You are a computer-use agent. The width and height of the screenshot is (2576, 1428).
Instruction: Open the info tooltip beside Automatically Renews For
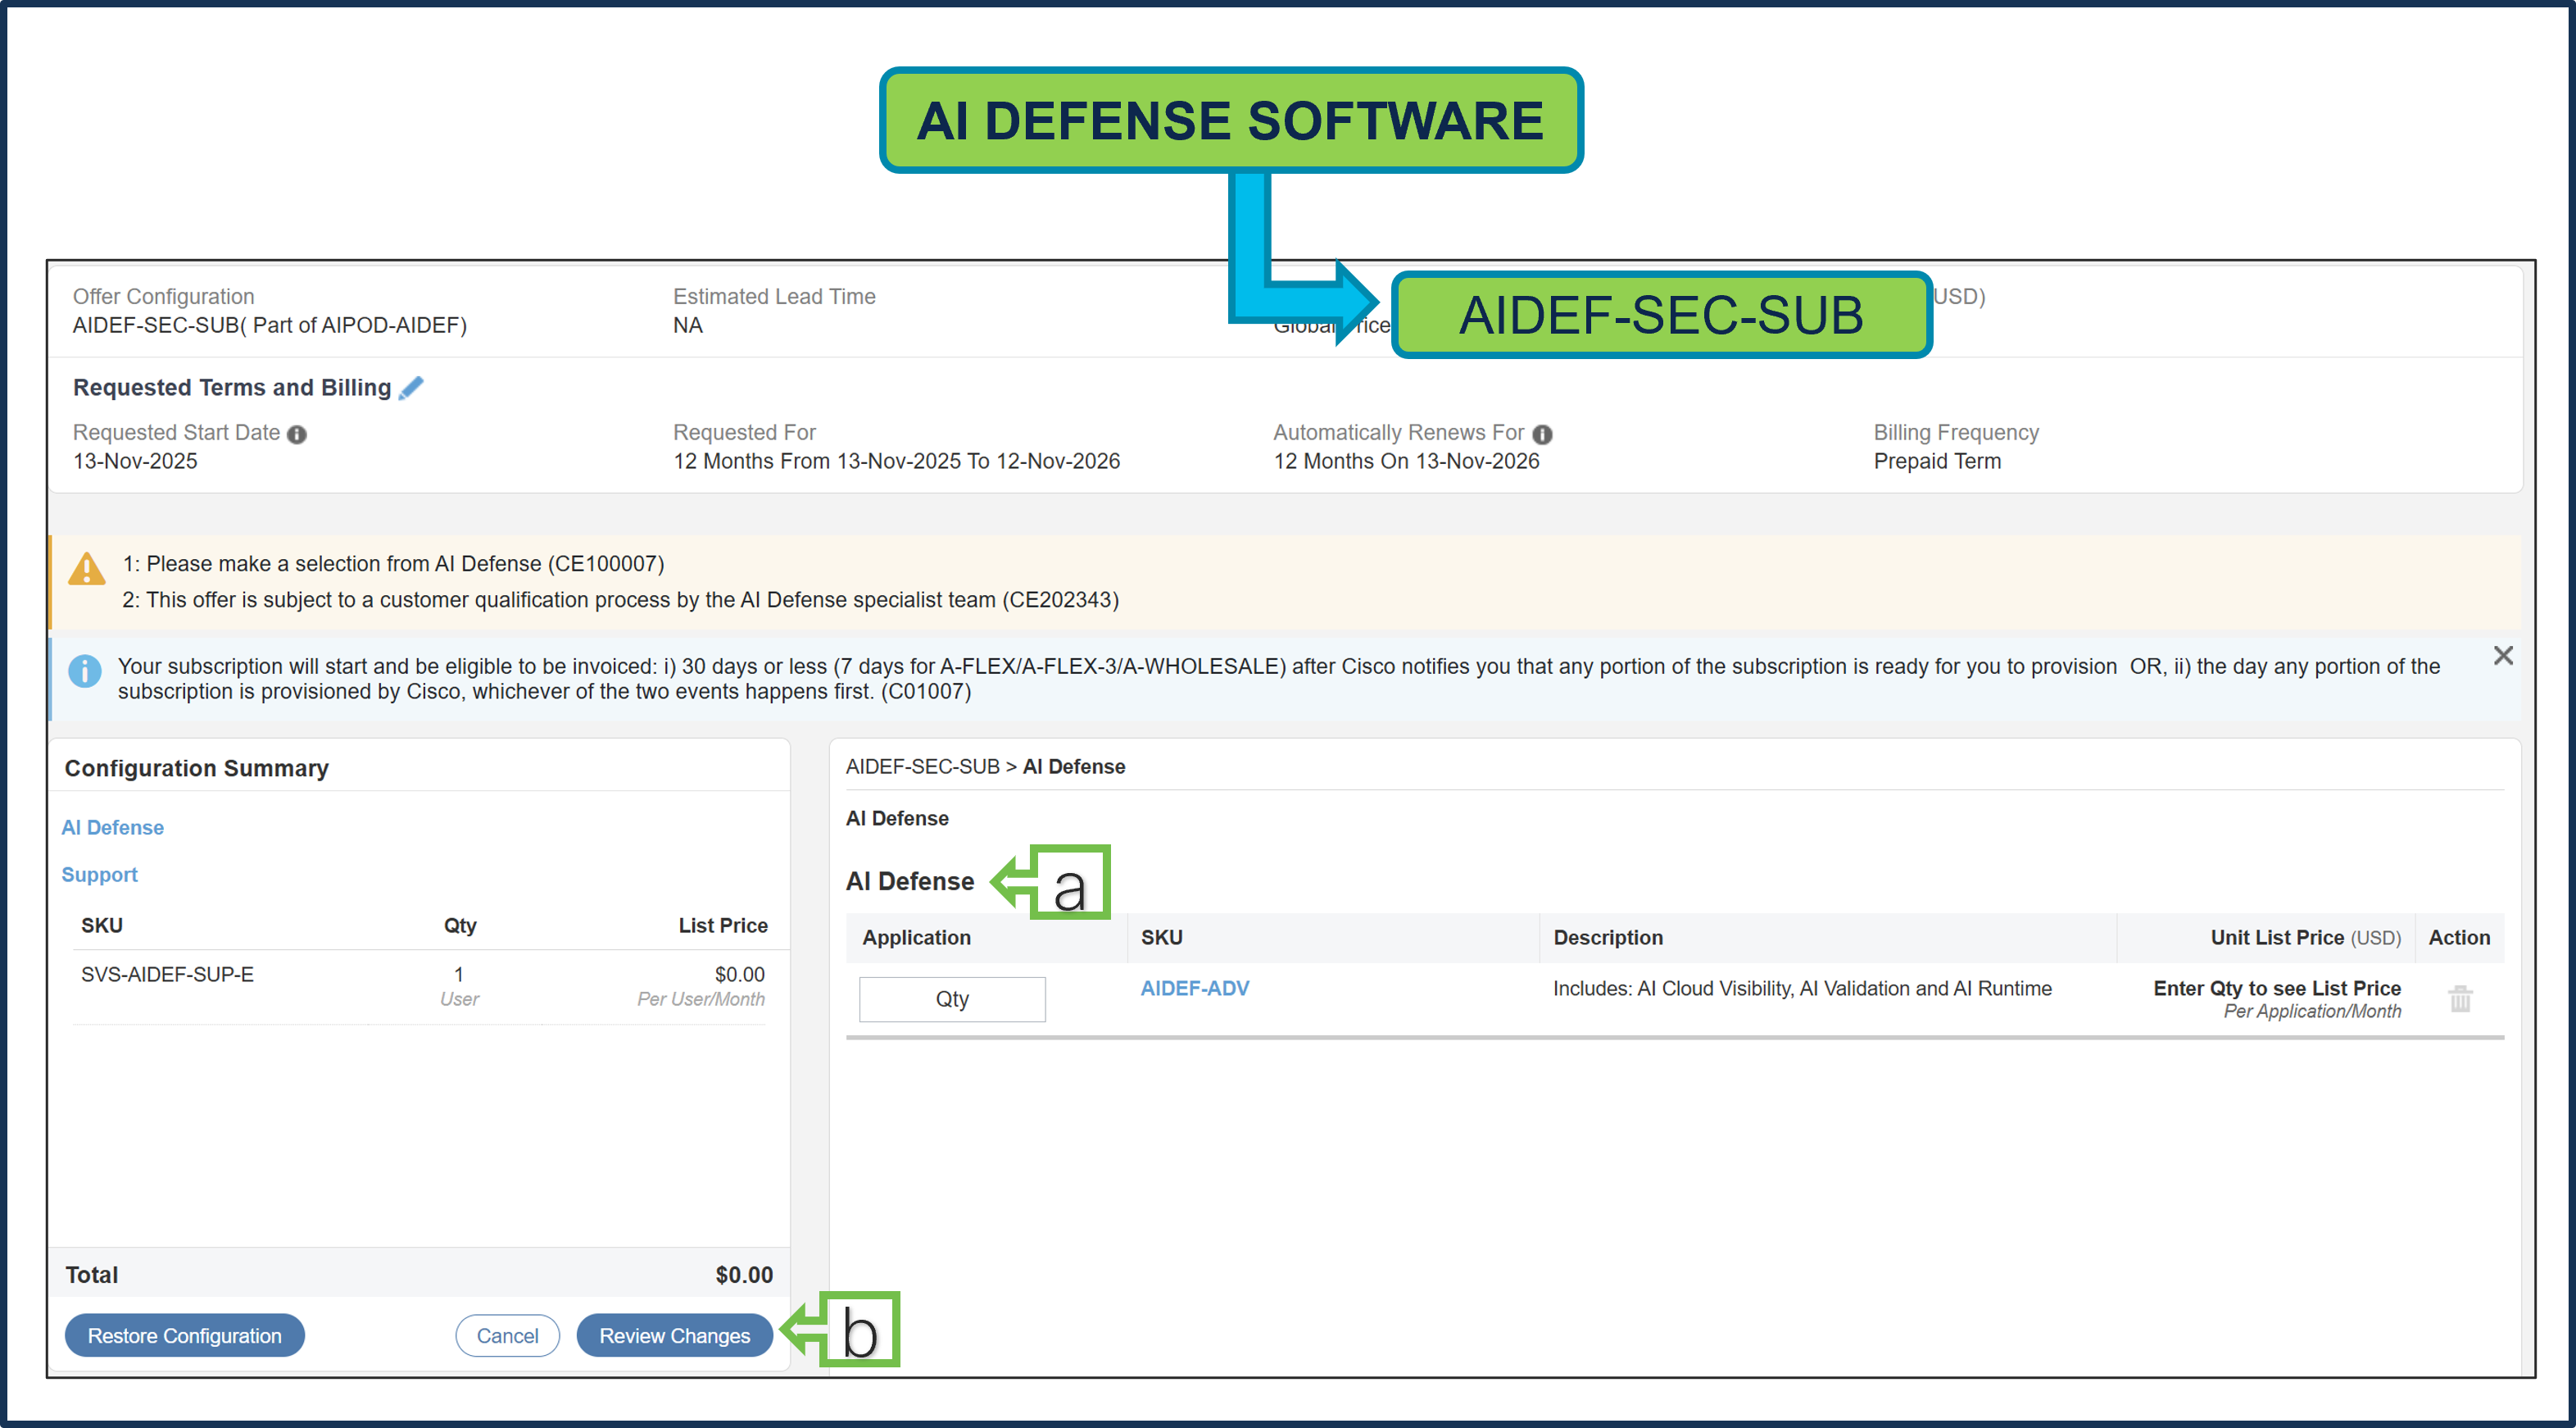coord(1542,434)
